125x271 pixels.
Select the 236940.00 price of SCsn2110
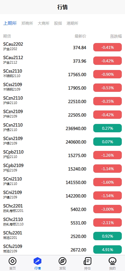coord(76,128)
